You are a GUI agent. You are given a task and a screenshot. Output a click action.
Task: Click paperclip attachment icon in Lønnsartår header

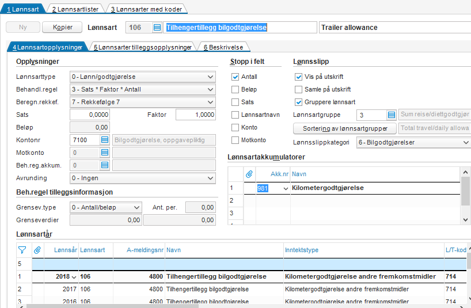(37, 250)
